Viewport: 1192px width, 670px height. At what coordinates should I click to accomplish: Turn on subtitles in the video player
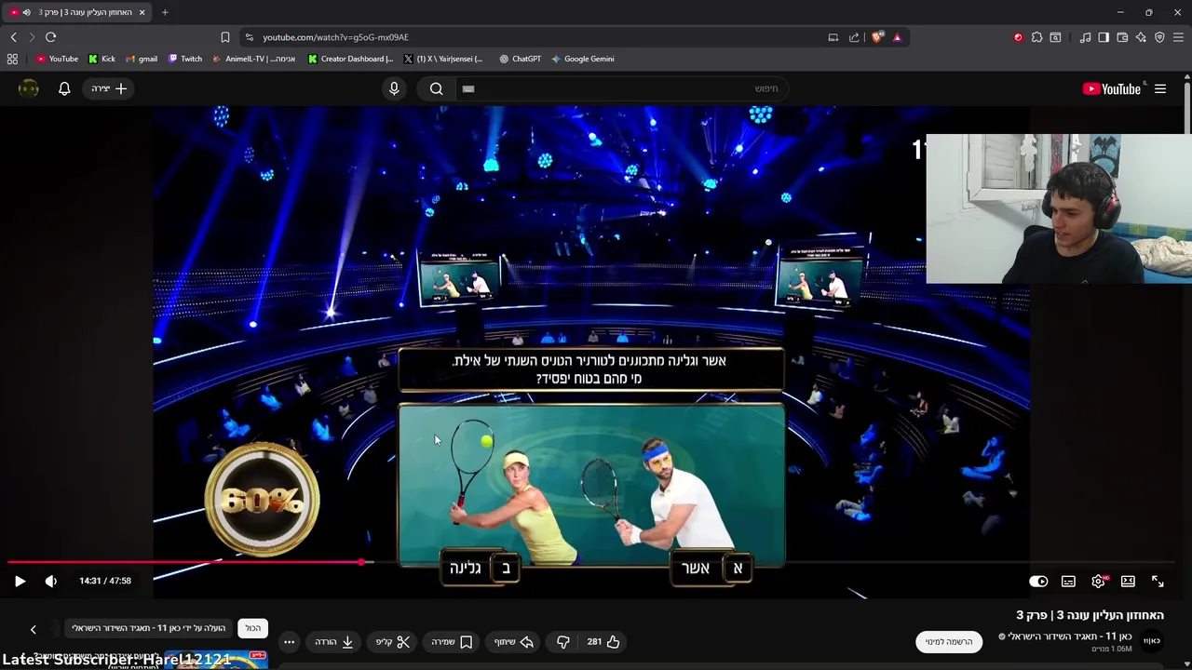(x=1068, y=581)
